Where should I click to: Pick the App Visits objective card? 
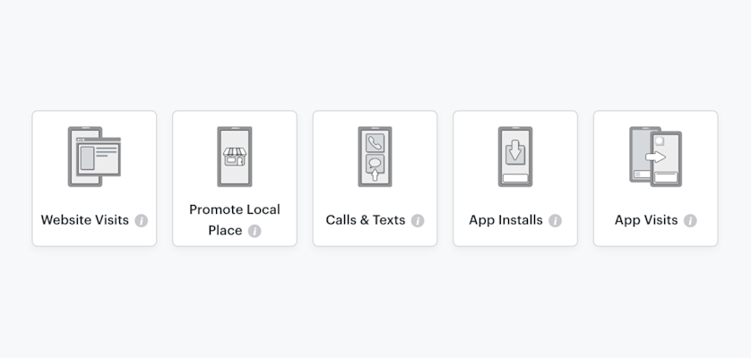point(656,178)
